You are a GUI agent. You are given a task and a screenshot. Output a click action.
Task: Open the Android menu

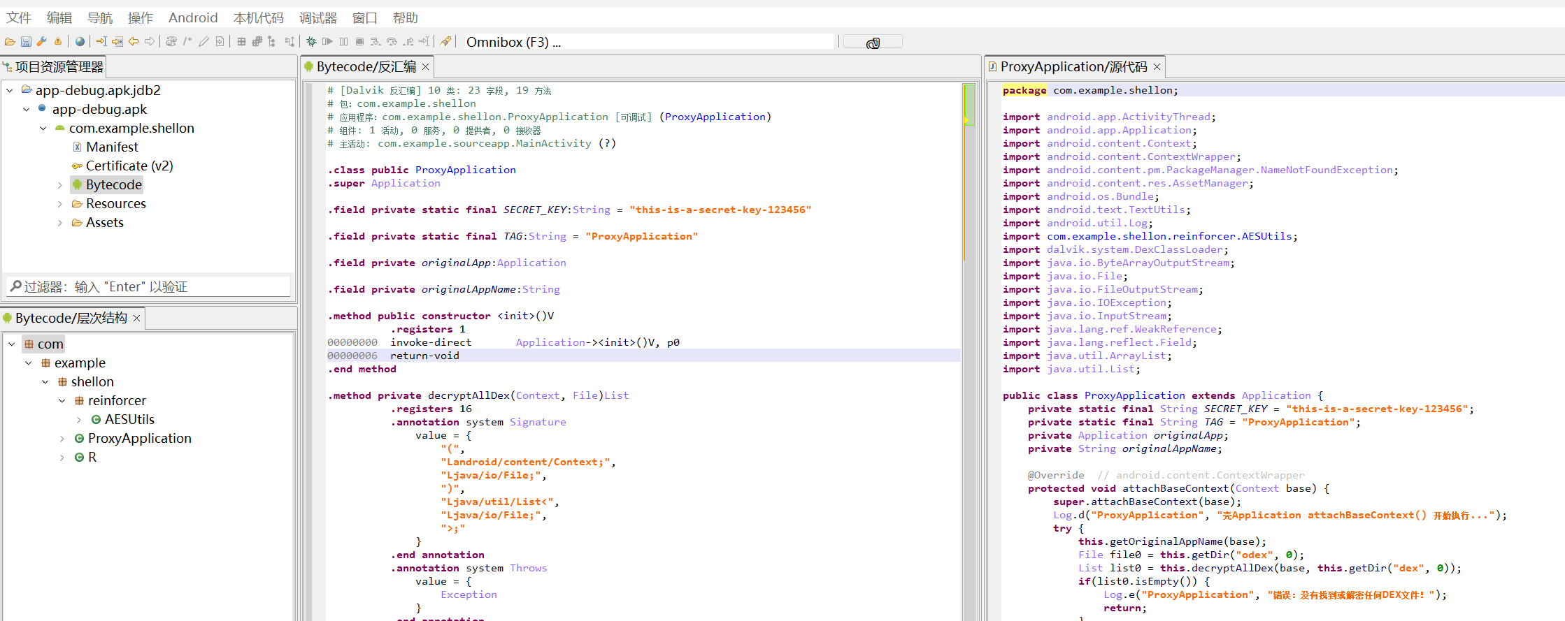[x=193, y=17]
